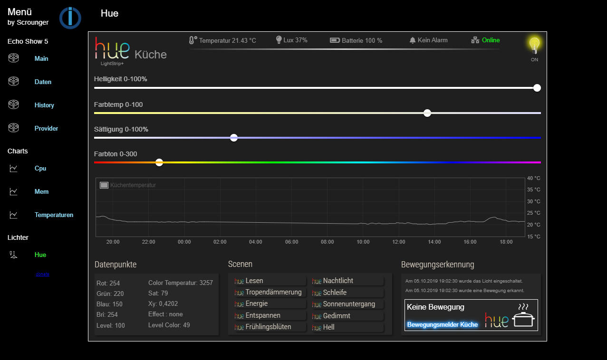
Task: Click the battery status icon
Action: [x=335, y=40]
